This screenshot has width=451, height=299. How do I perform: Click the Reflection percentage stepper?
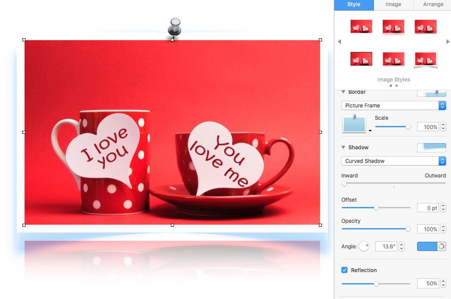(x=443, y=284)
